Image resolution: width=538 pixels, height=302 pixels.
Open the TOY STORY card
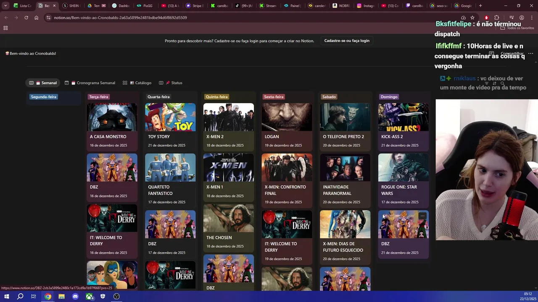(170, 127)
